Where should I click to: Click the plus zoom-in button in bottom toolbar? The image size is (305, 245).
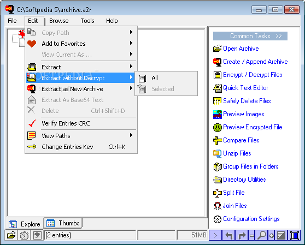tap(271, 236)
